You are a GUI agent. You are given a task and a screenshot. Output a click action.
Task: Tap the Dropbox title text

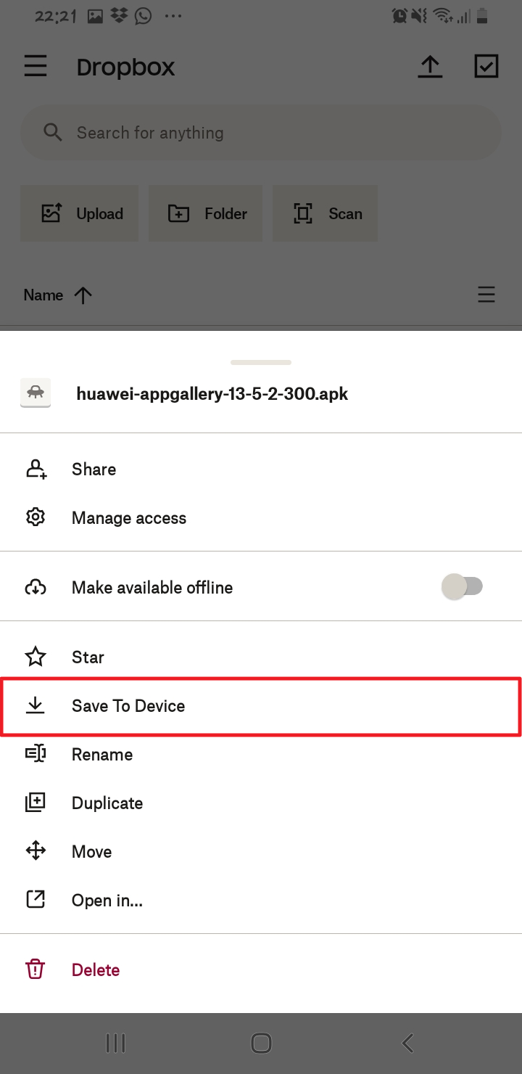click(x=126, y=67)
